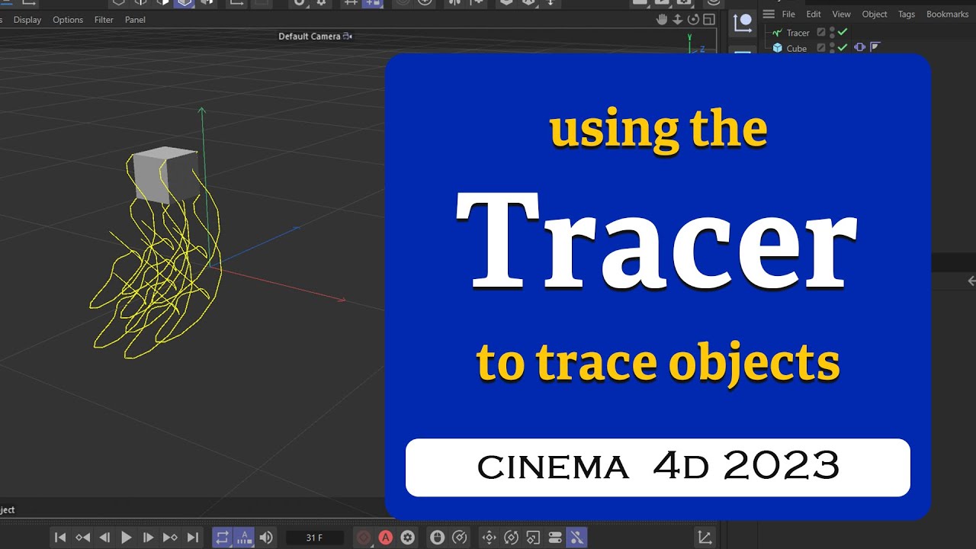Click the gray cube in the viewport
976x549 pixels.
tap(165, 175)
